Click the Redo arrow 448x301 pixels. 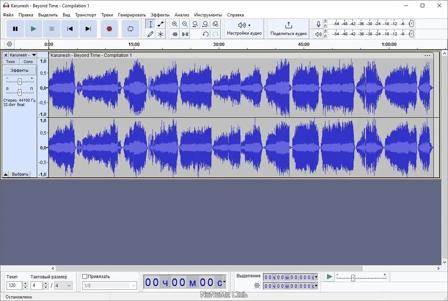[216, 34]
